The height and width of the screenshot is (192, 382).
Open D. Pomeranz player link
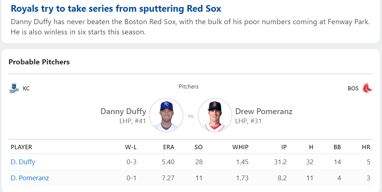point(30,178)
